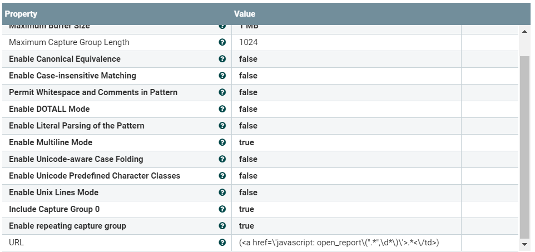Open help icon beside URL property

point(222,243)
